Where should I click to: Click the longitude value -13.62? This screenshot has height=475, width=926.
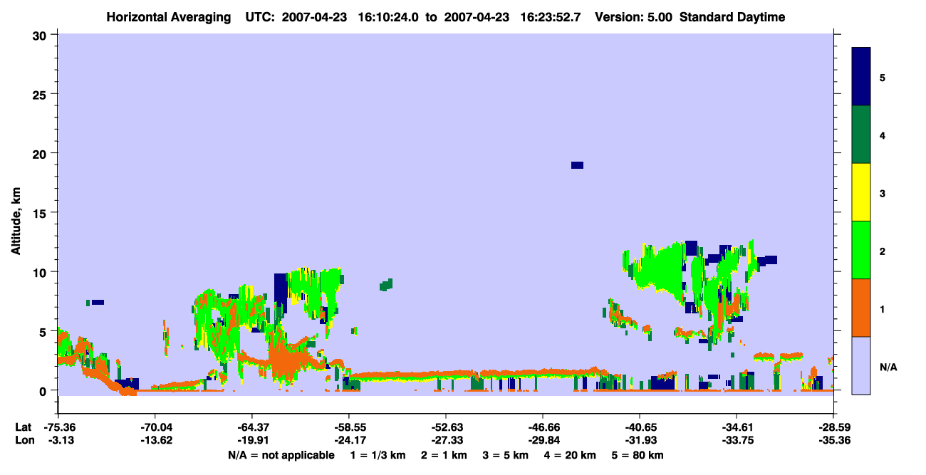pos(156,440)
